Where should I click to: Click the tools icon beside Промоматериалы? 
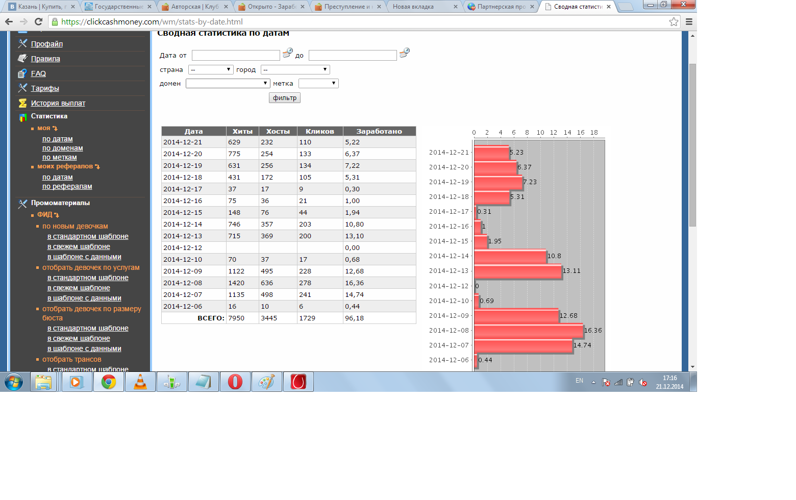point(22,204)
